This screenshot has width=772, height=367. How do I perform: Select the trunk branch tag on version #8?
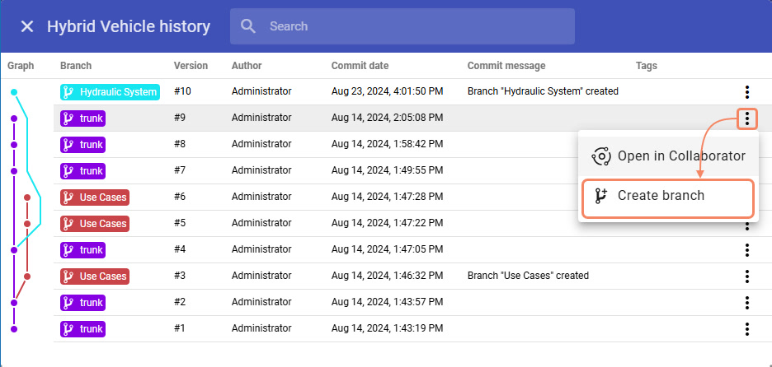pos(83,145)
